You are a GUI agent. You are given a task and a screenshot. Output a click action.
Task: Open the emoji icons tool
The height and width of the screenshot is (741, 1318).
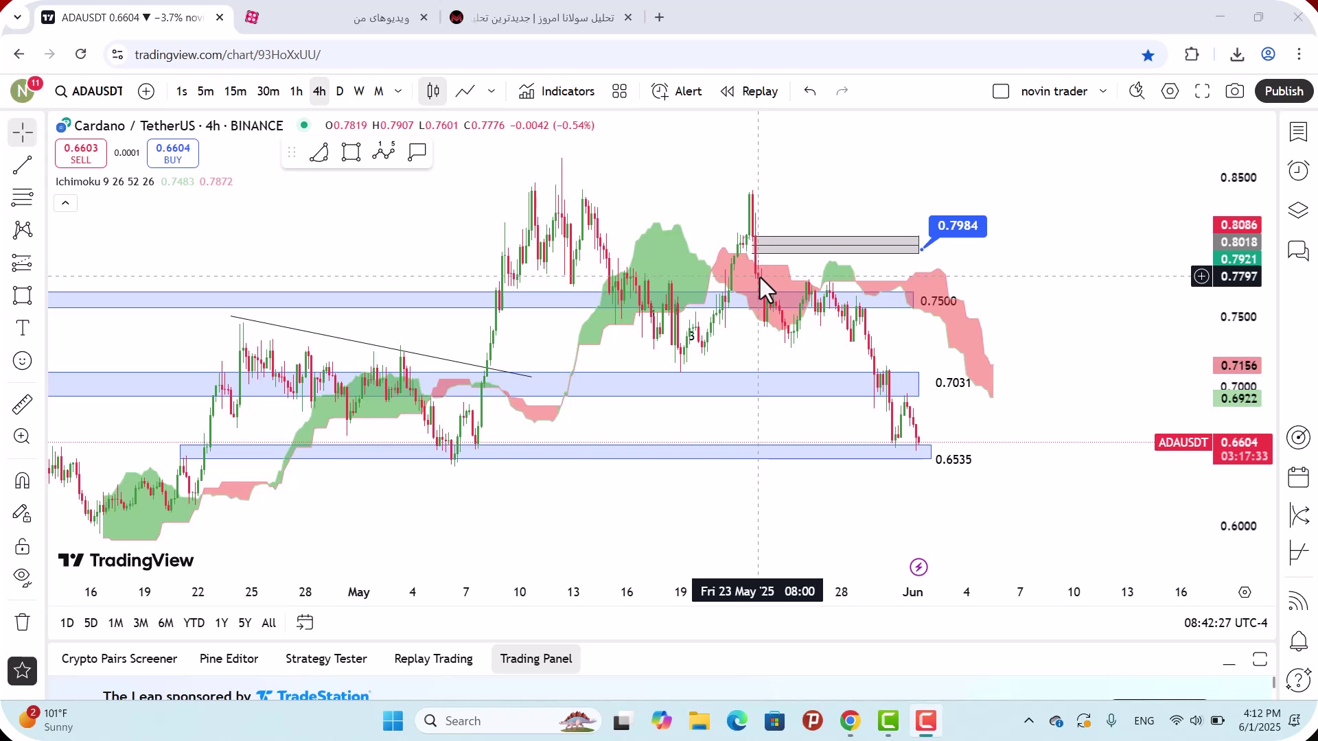click(x=22, y=361)
